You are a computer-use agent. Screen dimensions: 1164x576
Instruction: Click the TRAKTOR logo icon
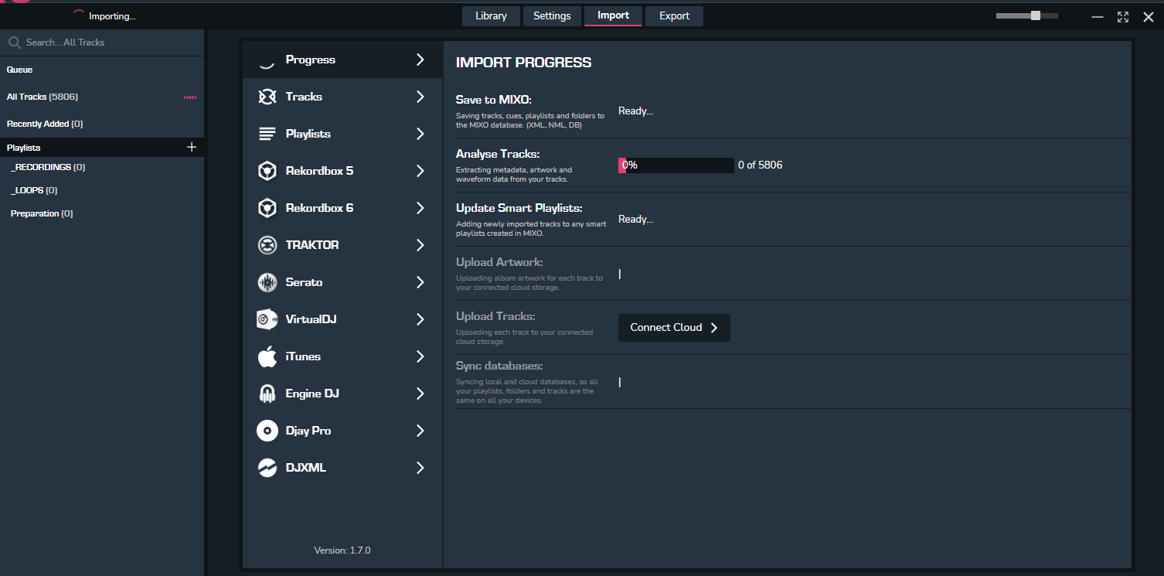[267, 245]
